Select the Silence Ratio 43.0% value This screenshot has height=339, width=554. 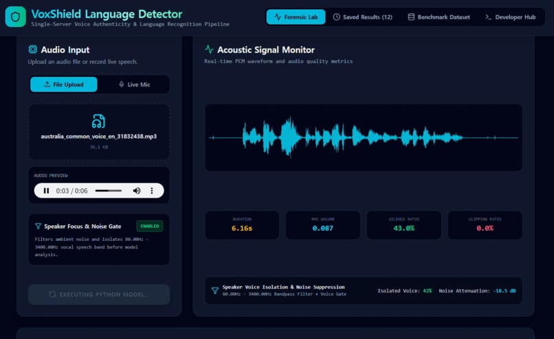(x=404, y=229)
